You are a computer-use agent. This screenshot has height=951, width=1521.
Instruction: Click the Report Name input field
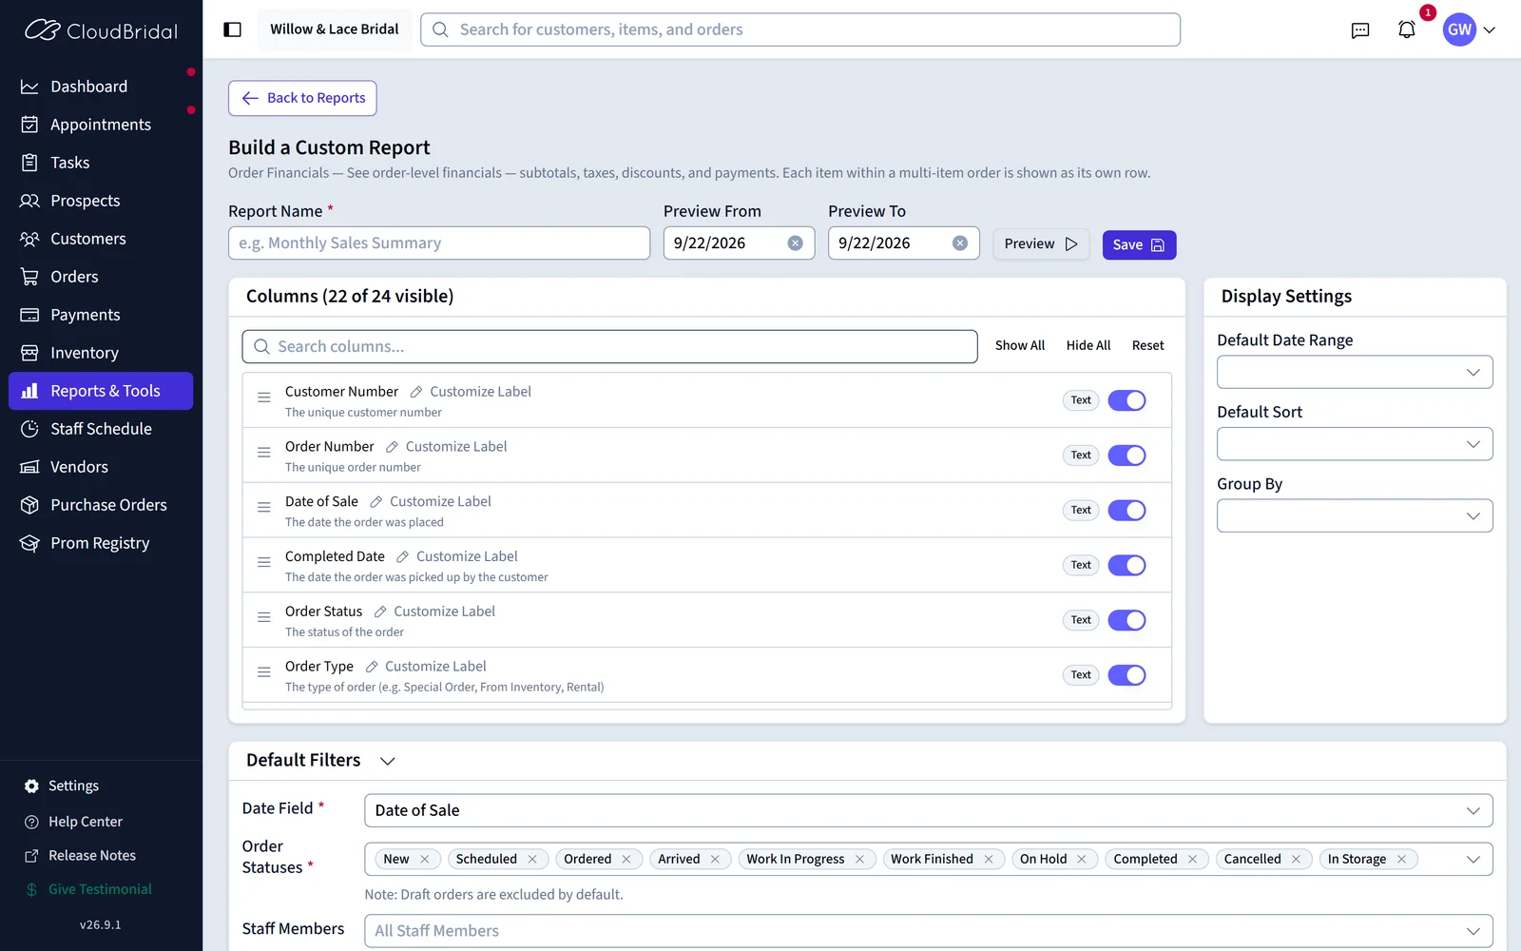point(439,243)
